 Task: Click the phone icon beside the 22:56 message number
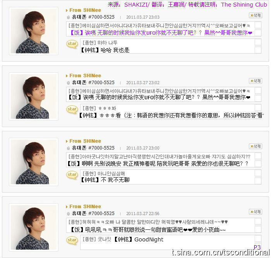tap(68, 214)
